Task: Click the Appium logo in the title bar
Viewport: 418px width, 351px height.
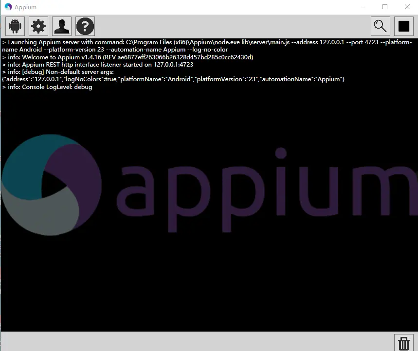Action: [8, 7]
